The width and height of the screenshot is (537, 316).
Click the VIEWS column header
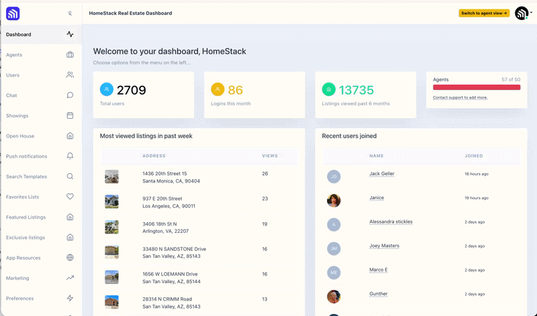coord(270,156)
